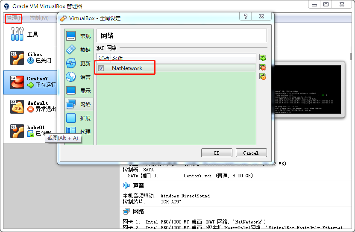Click the keyboard icon for hotkey settings
The height and width of the screenshot is (232, 355).
[x=71, y=50]
